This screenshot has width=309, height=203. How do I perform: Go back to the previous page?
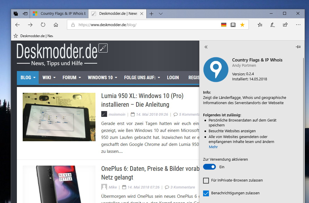[x=17, y=25]
